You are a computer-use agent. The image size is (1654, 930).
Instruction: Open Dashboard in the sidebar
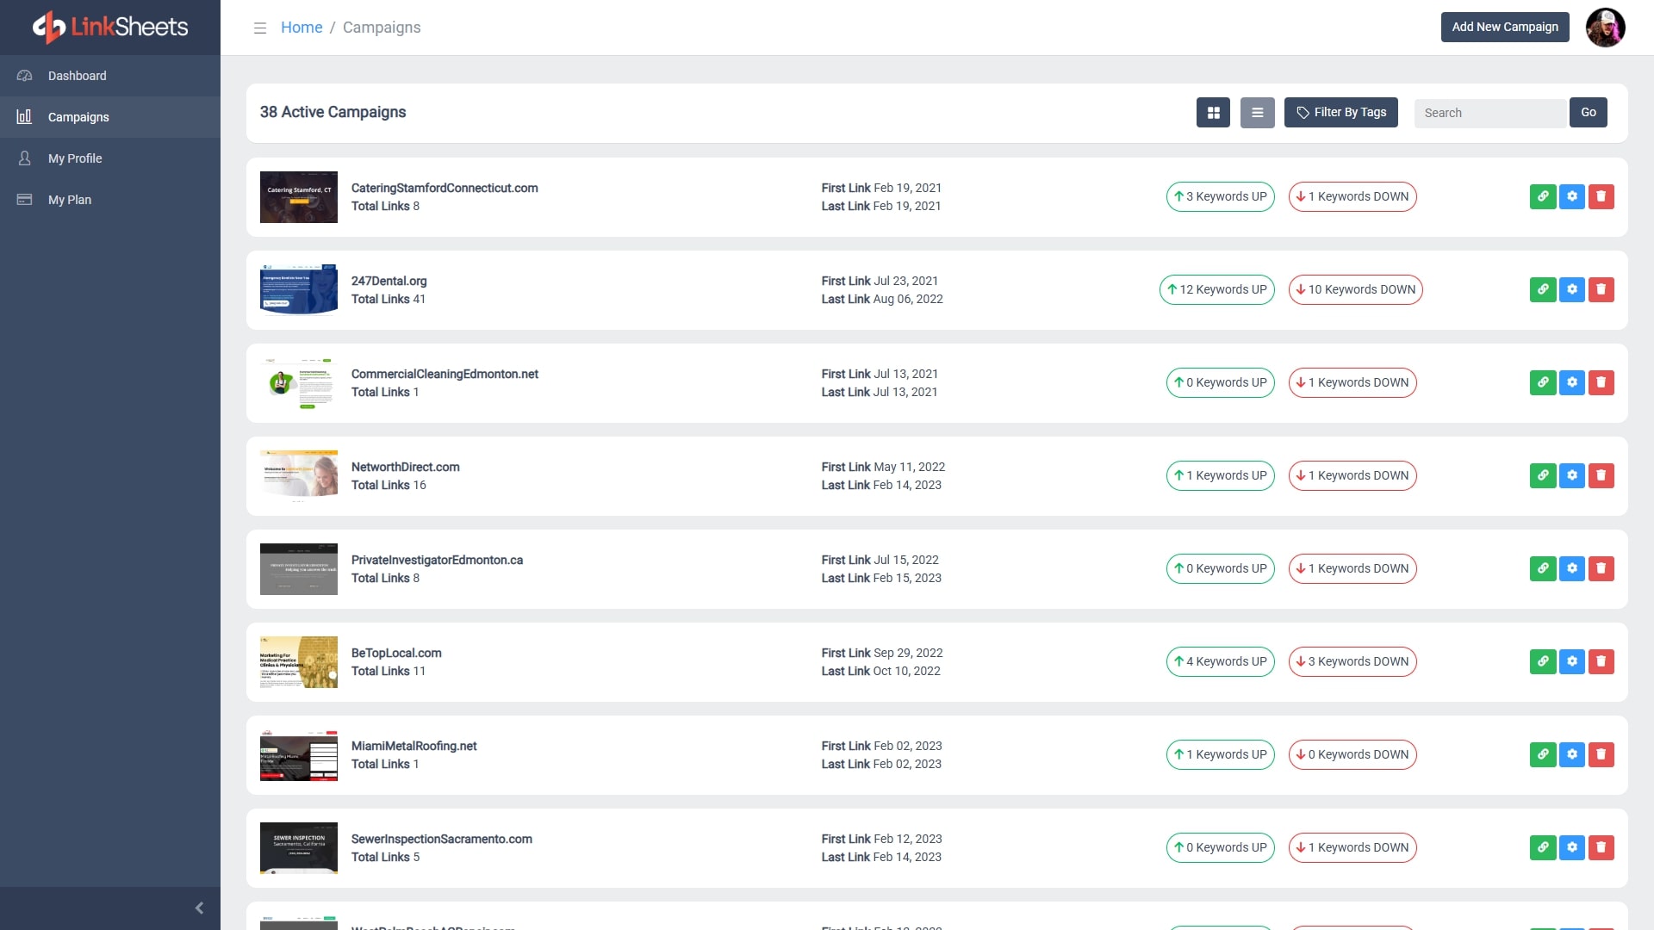pyautogui.click(x=110, y=76)
